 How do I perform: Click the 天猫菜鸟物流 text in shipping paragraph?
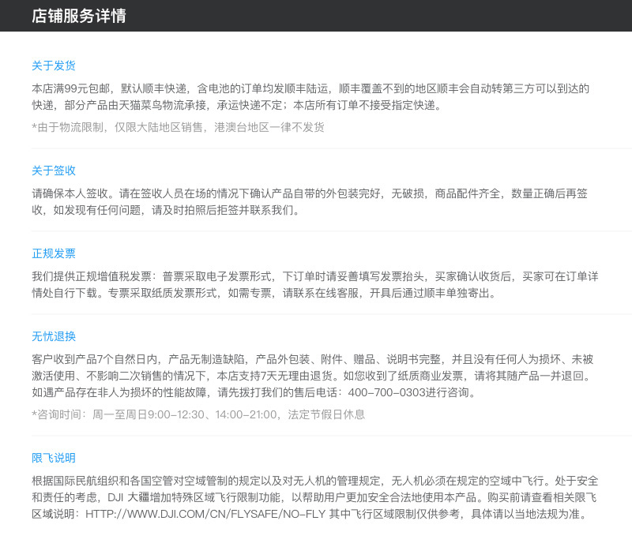(x=167, y=105)
